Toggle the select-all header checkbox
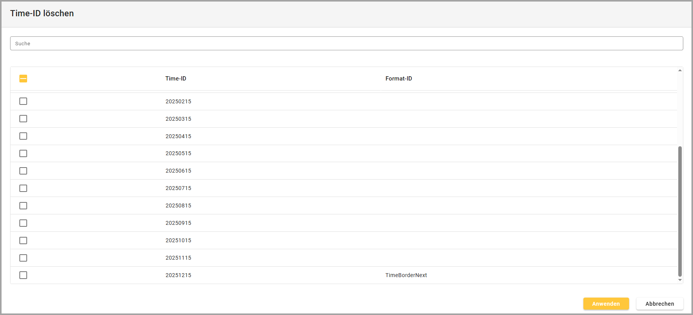This screenshot has height=315, width=693. tap(23, 79)
